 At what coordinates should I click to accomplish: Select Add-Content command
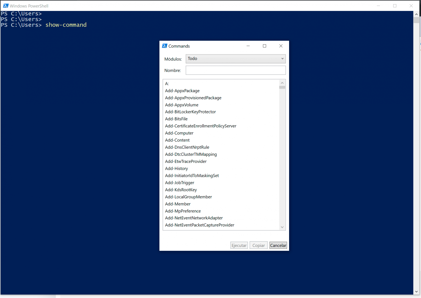pyautogui.click(x=177, y=140)
